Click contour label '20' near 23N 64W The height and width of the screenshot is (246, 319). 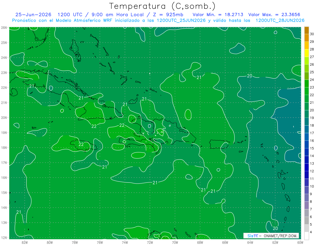tap(249, 76)
